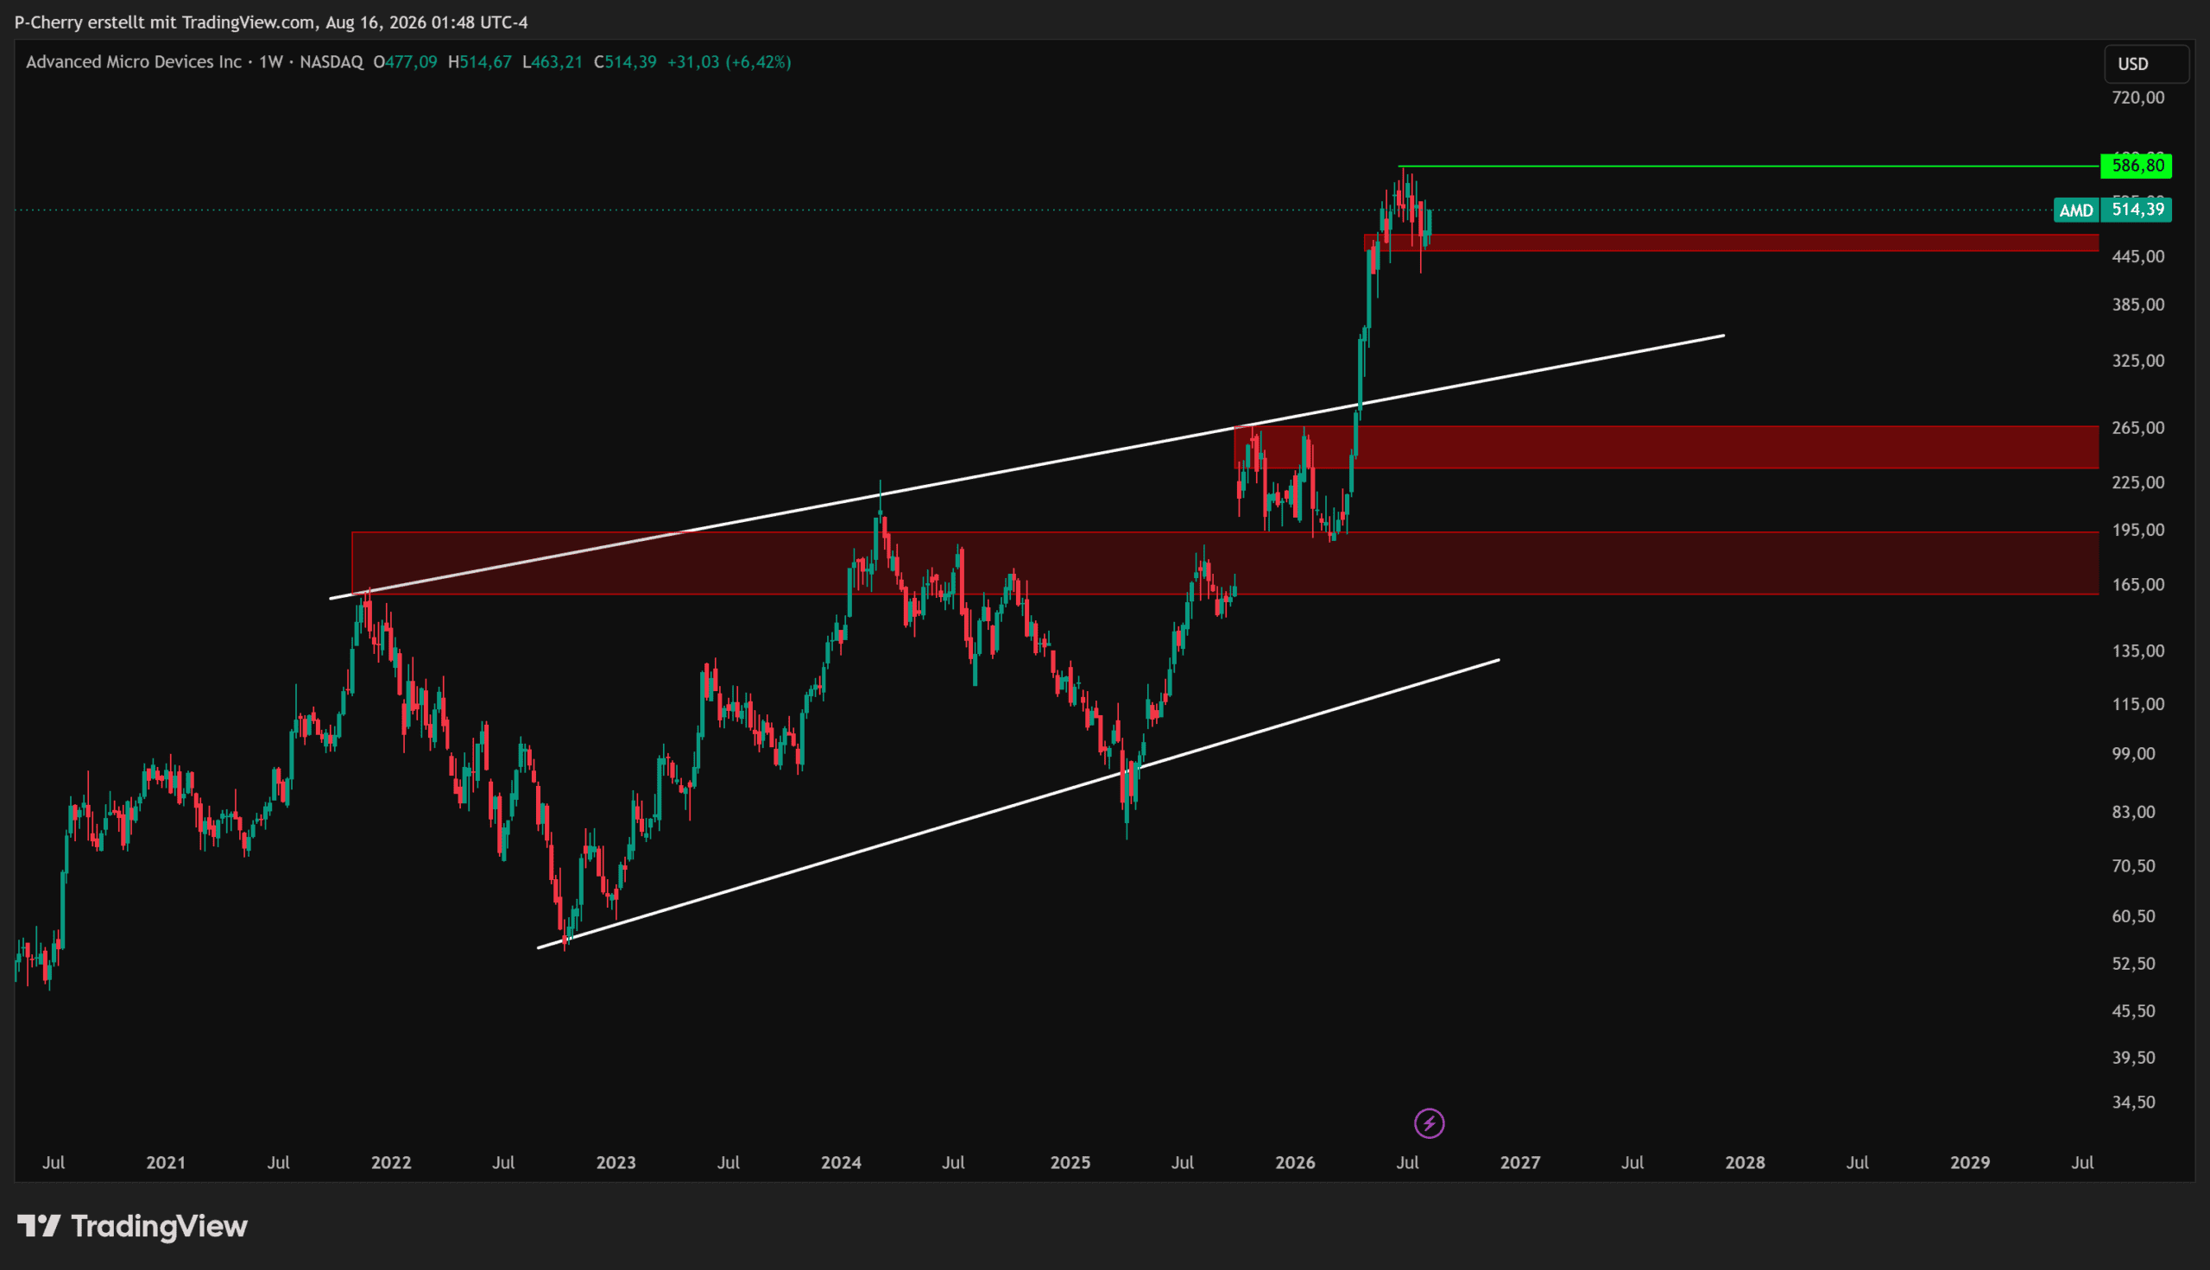Image resolution: width=2210 pixels, height=1270 pixels.
Task: Select the red zone between 225 and 265
Action: [1666, 447]
